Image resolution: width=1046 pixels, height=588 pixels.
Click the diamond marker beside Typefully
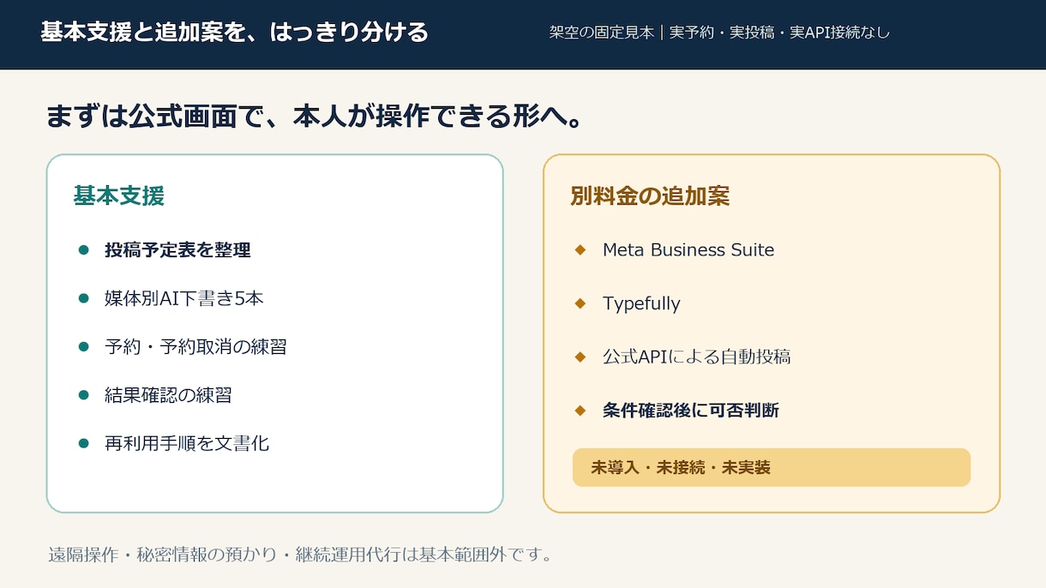click(x=580, y=303)
